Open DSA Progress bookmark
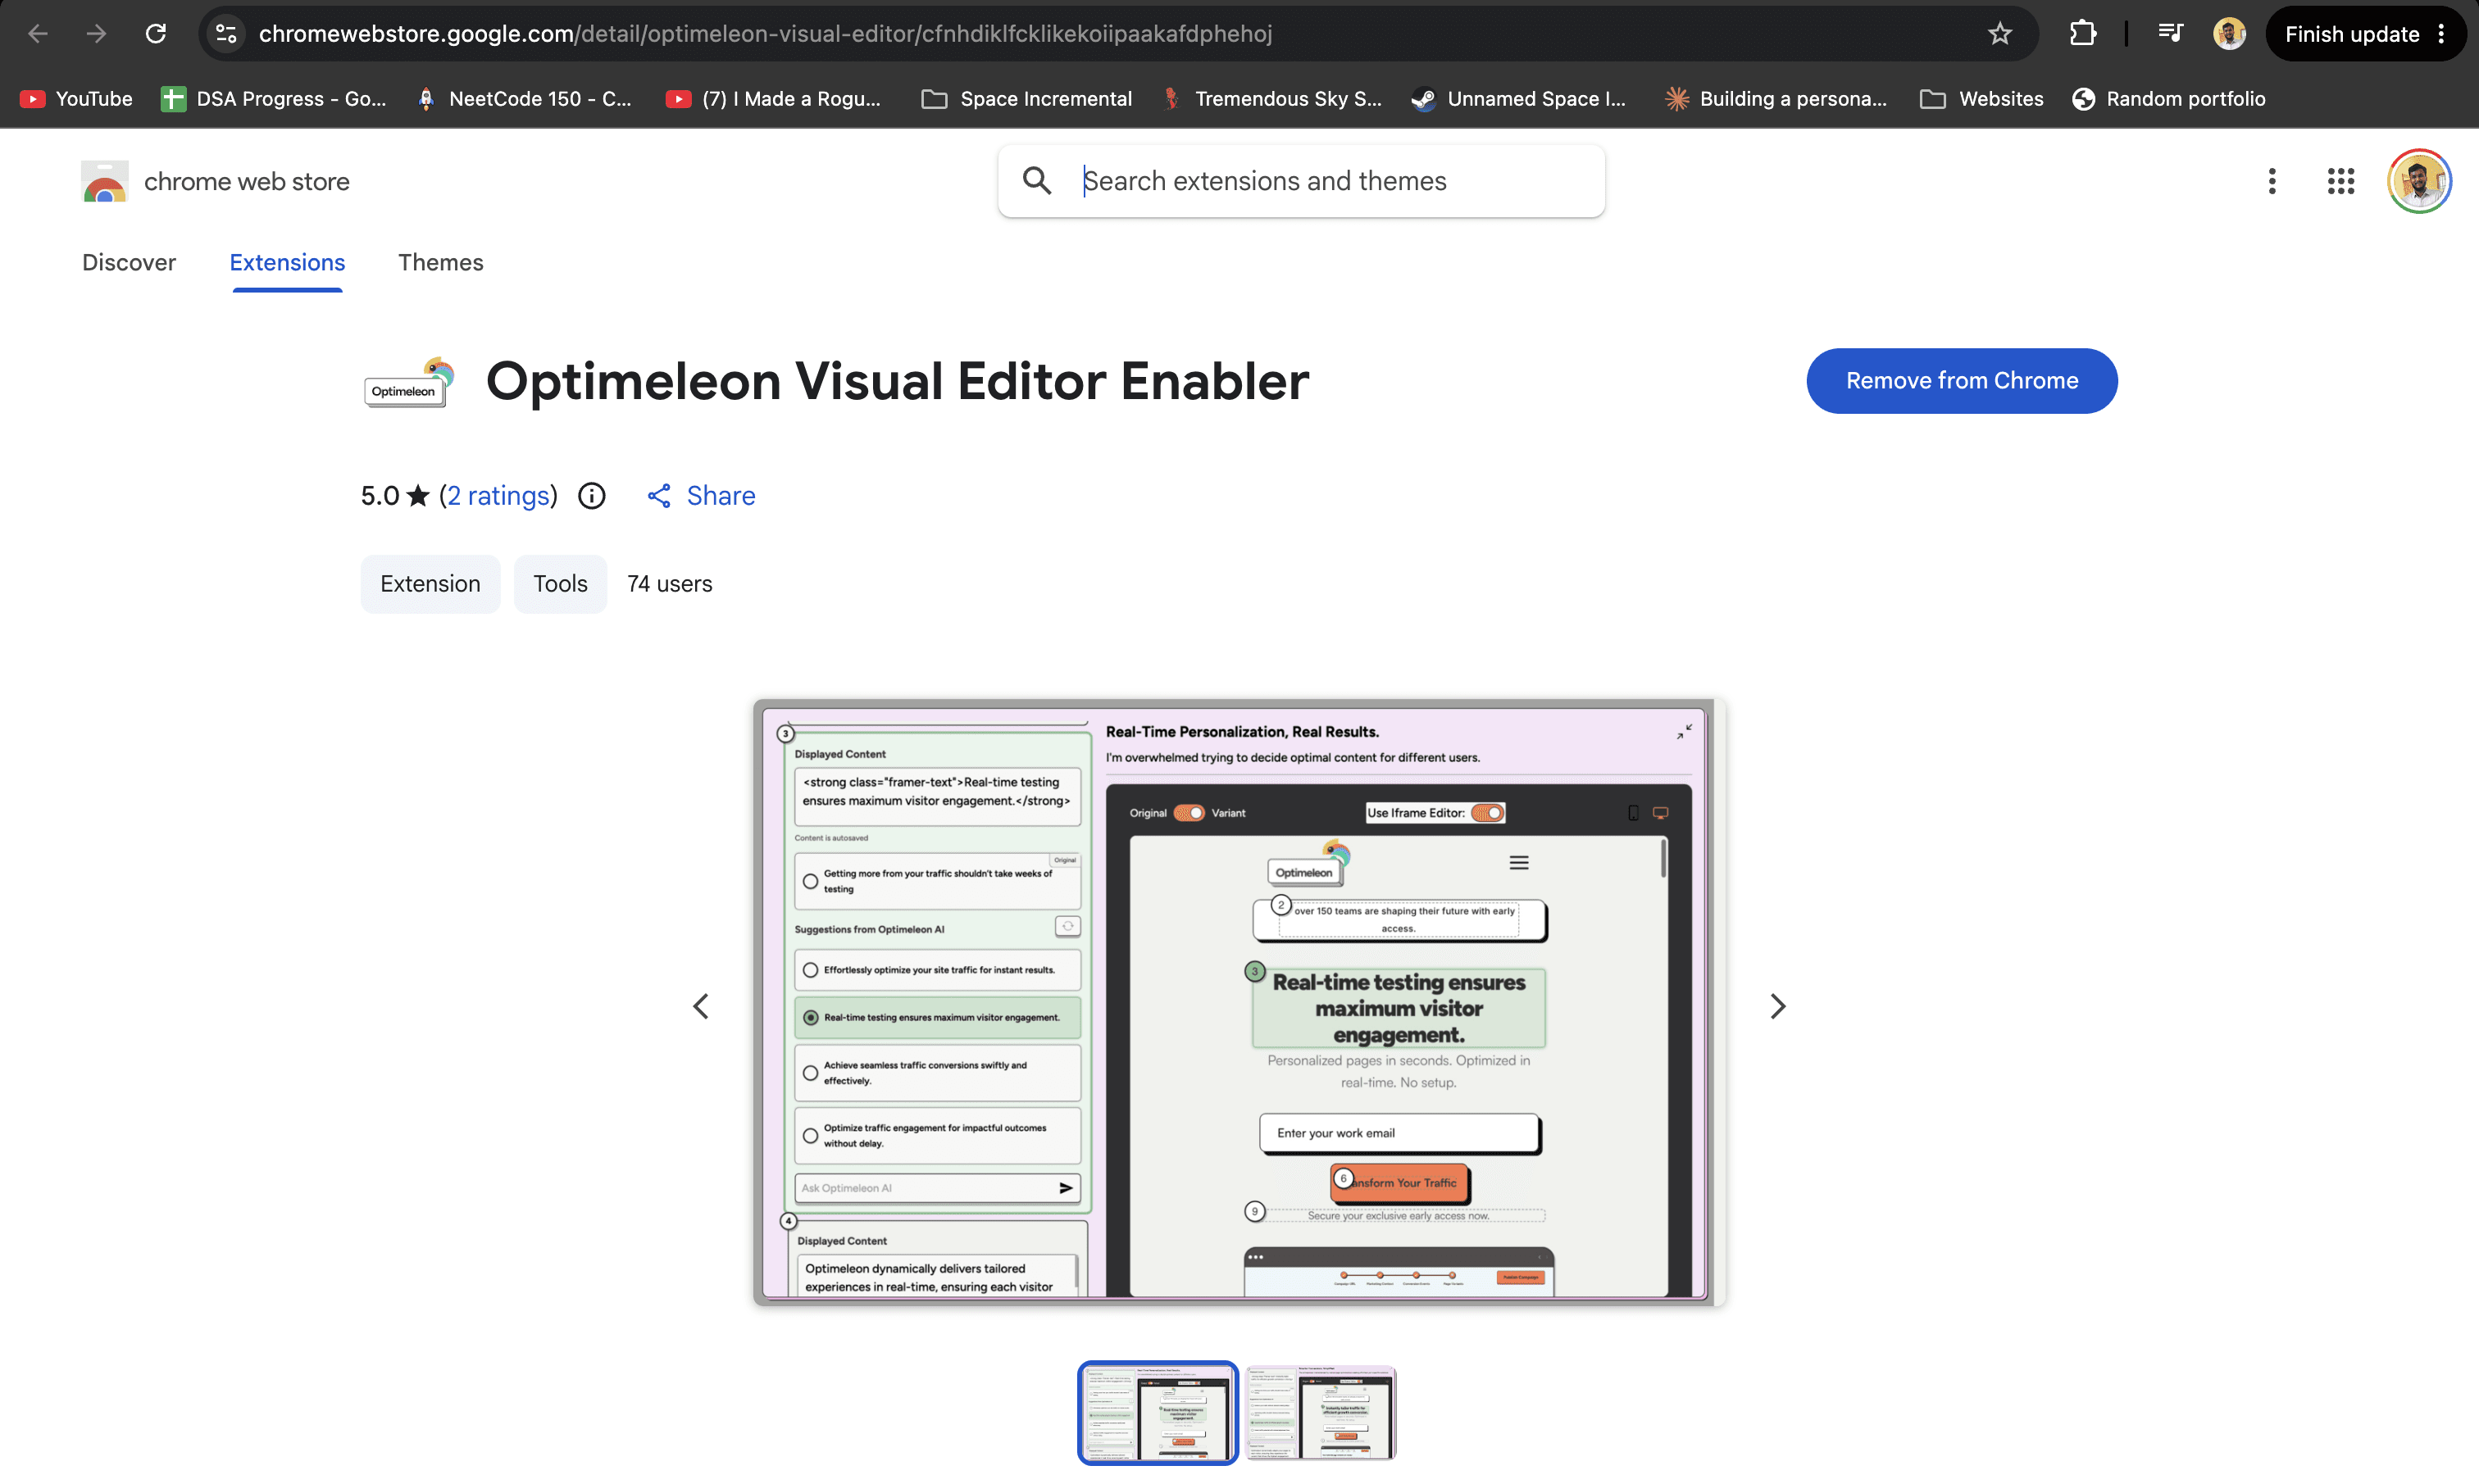Viewport: 2479px width, 1484px height. click(273, 99)
